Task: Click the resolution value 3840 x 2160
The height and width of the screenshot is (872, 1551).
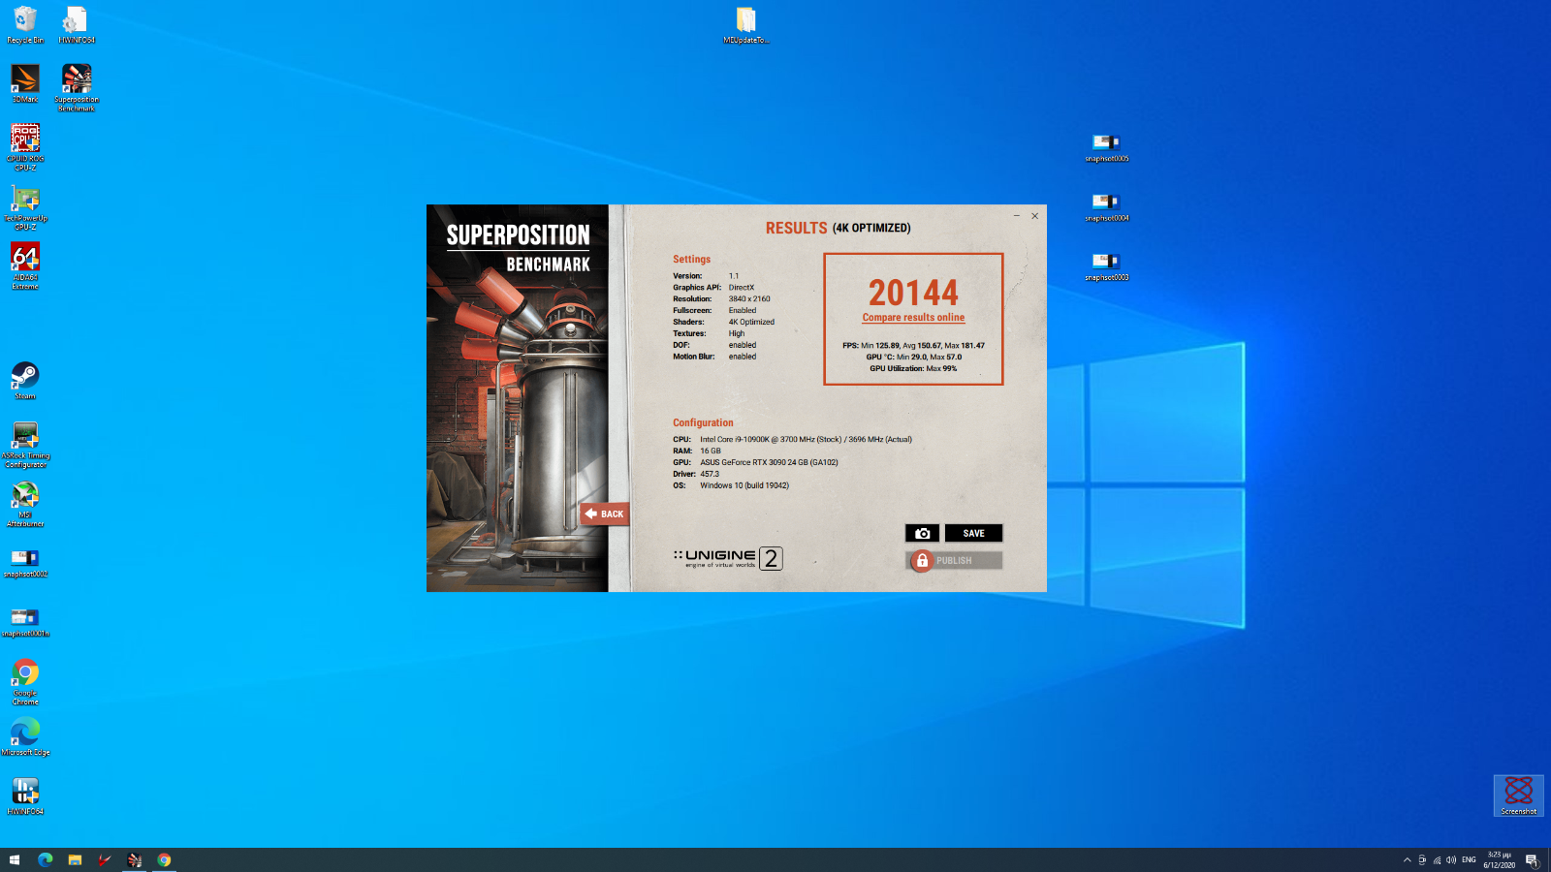Action: click(749, 298)
